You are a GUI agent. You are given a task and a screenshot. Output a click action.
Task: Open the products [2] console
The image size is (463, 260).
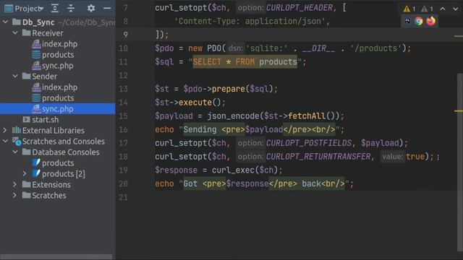point(63,174)
